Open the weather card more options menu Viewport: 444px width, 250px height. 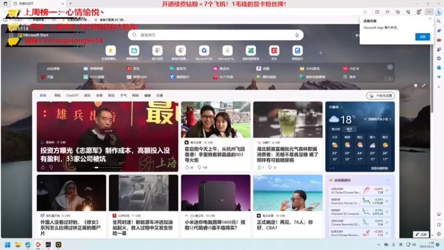click(387, 107)
